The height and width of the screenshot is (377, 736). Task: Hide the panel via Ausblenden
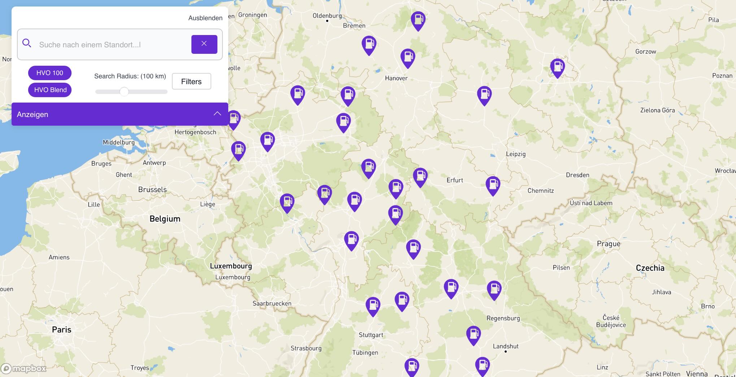pos(205,18)
